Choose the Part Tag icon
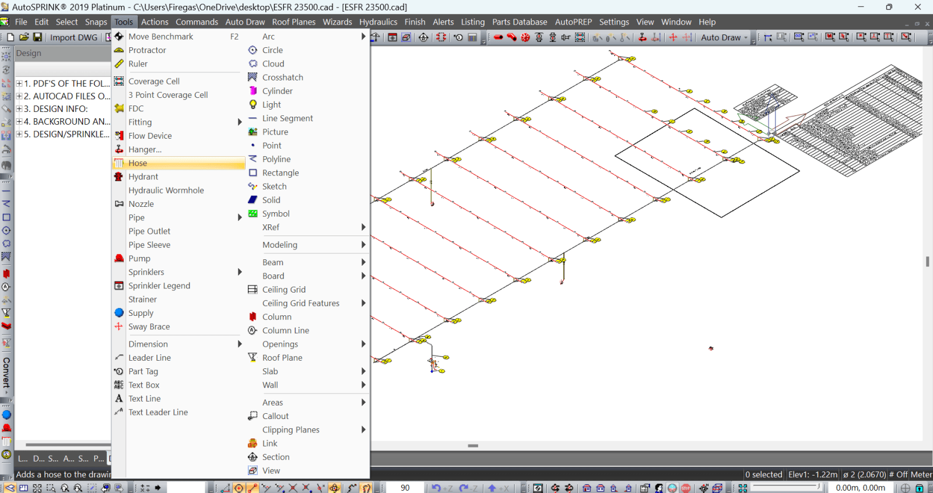Screen dimensions: 933x493 click(x=119, y=371)
